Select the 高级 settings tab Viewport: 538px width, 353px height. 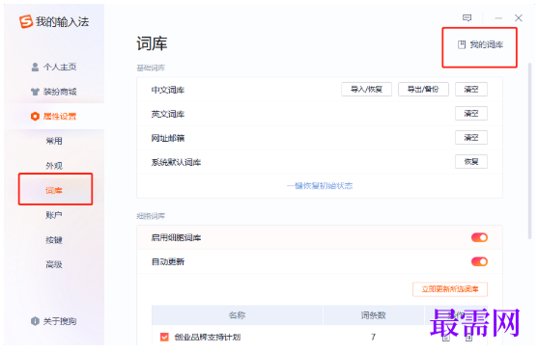54,264
